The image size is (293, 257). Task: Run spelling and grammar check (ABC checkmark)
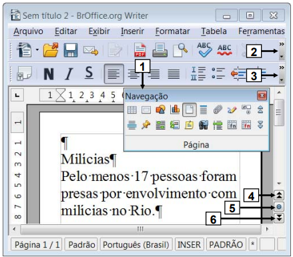[x=204, y=49]
